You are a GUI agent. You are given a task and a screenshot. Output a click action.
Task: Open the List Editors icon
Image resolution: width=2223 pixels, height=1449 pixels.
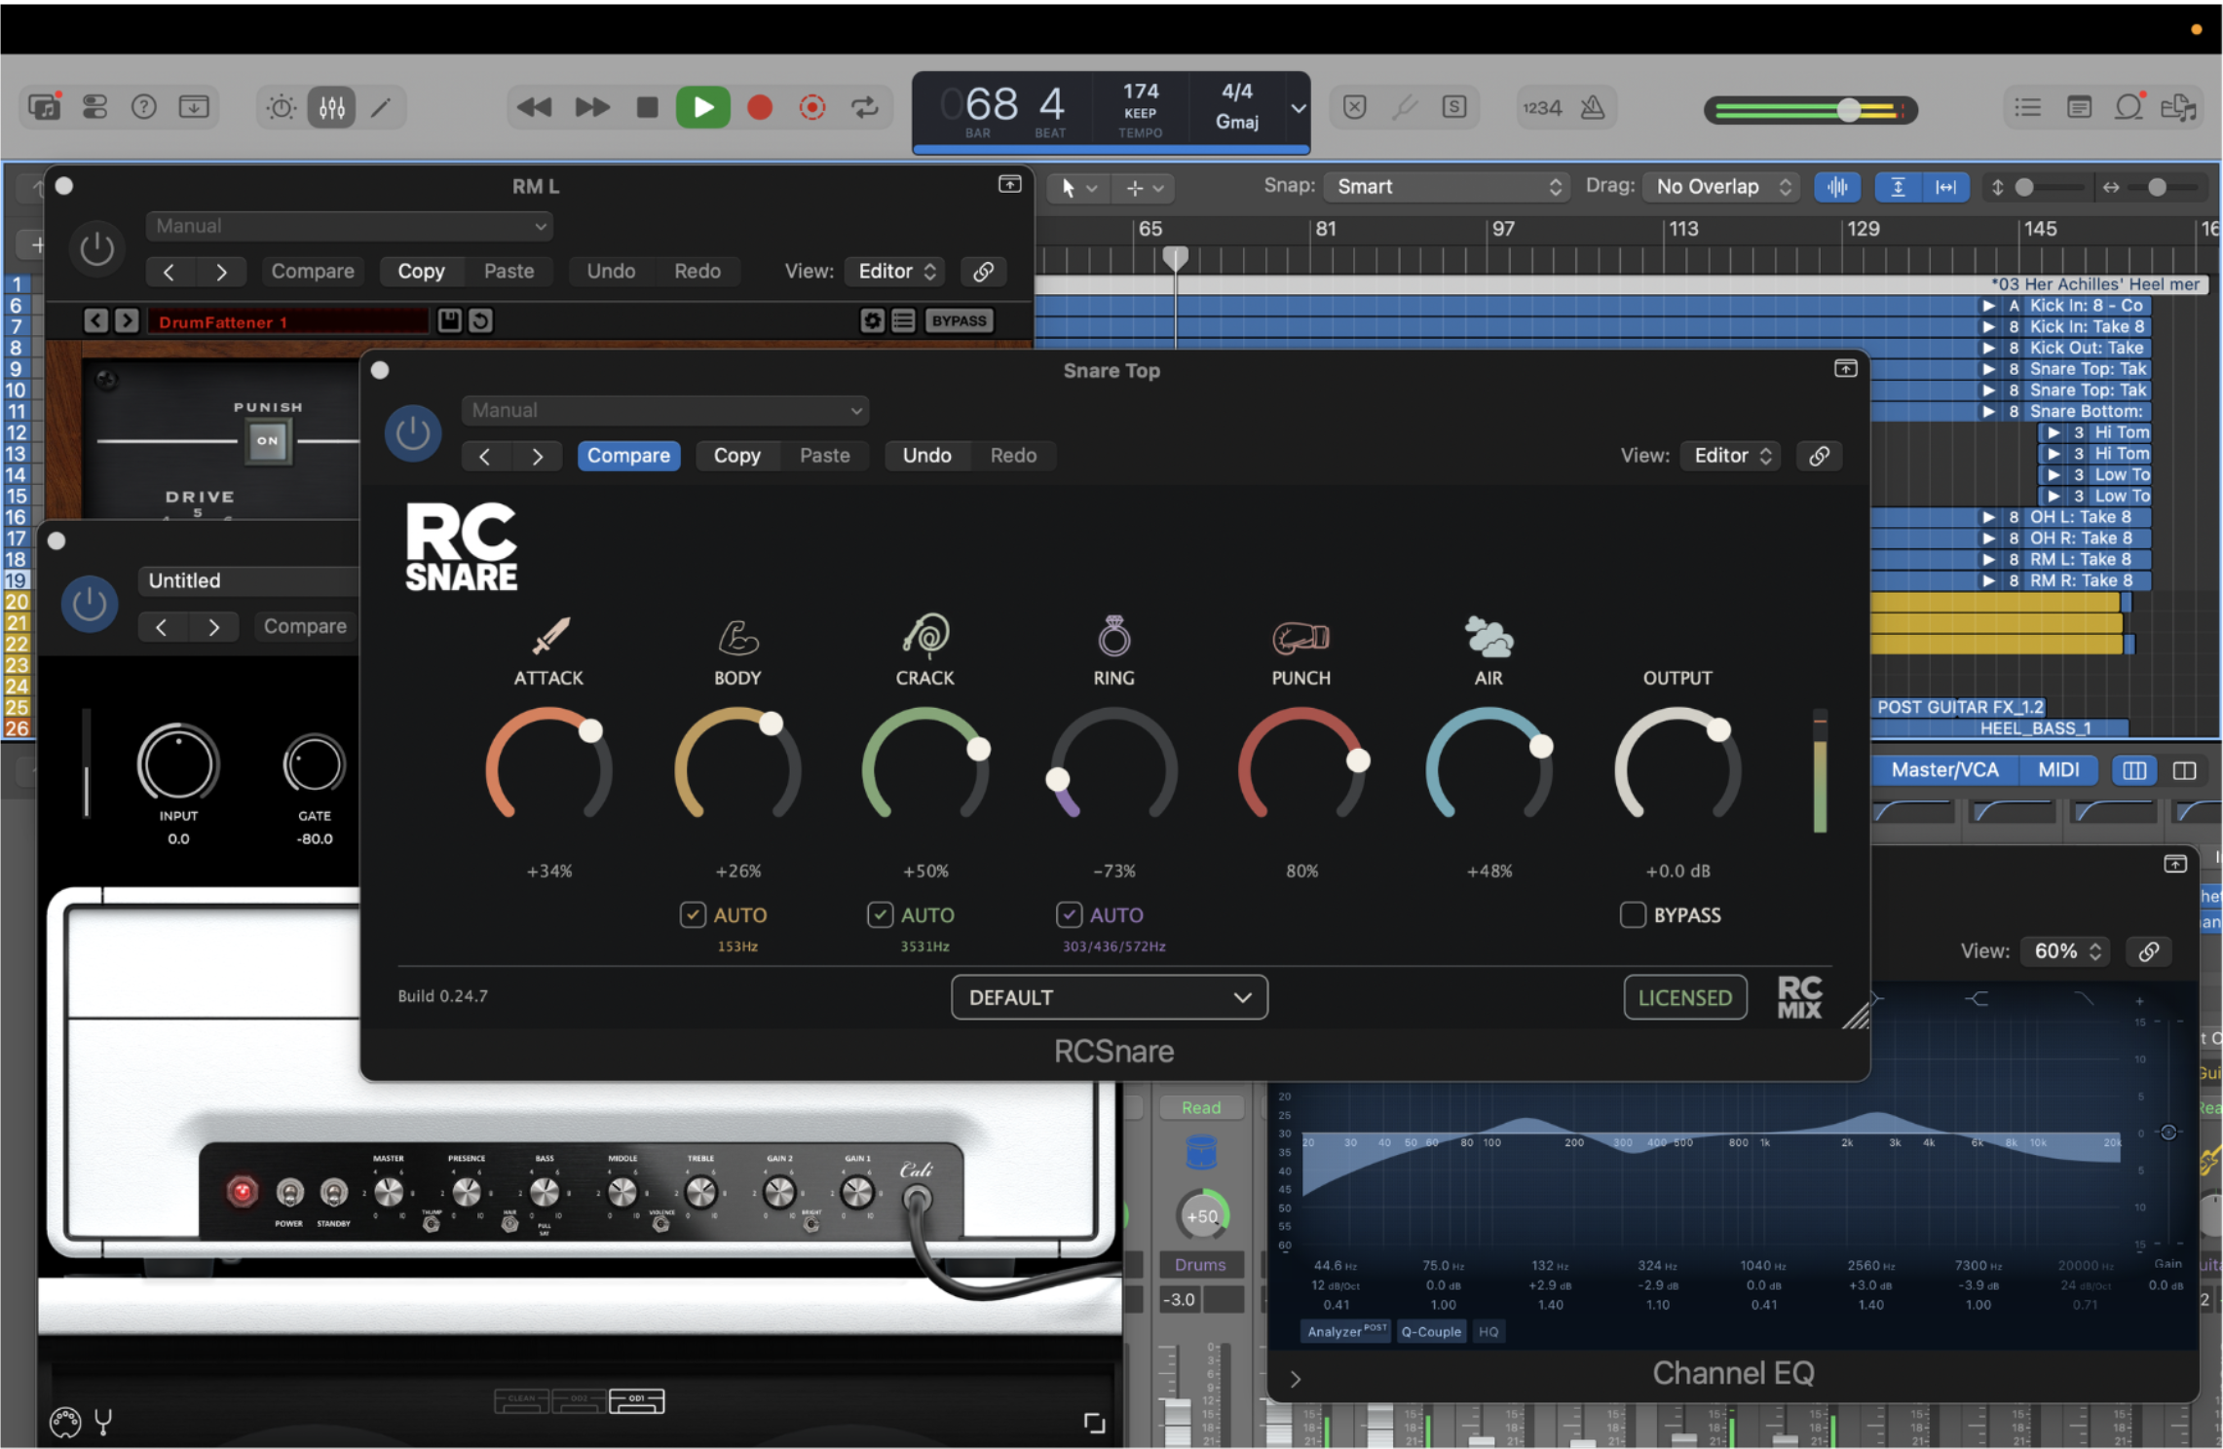[x=2028, y=107]
